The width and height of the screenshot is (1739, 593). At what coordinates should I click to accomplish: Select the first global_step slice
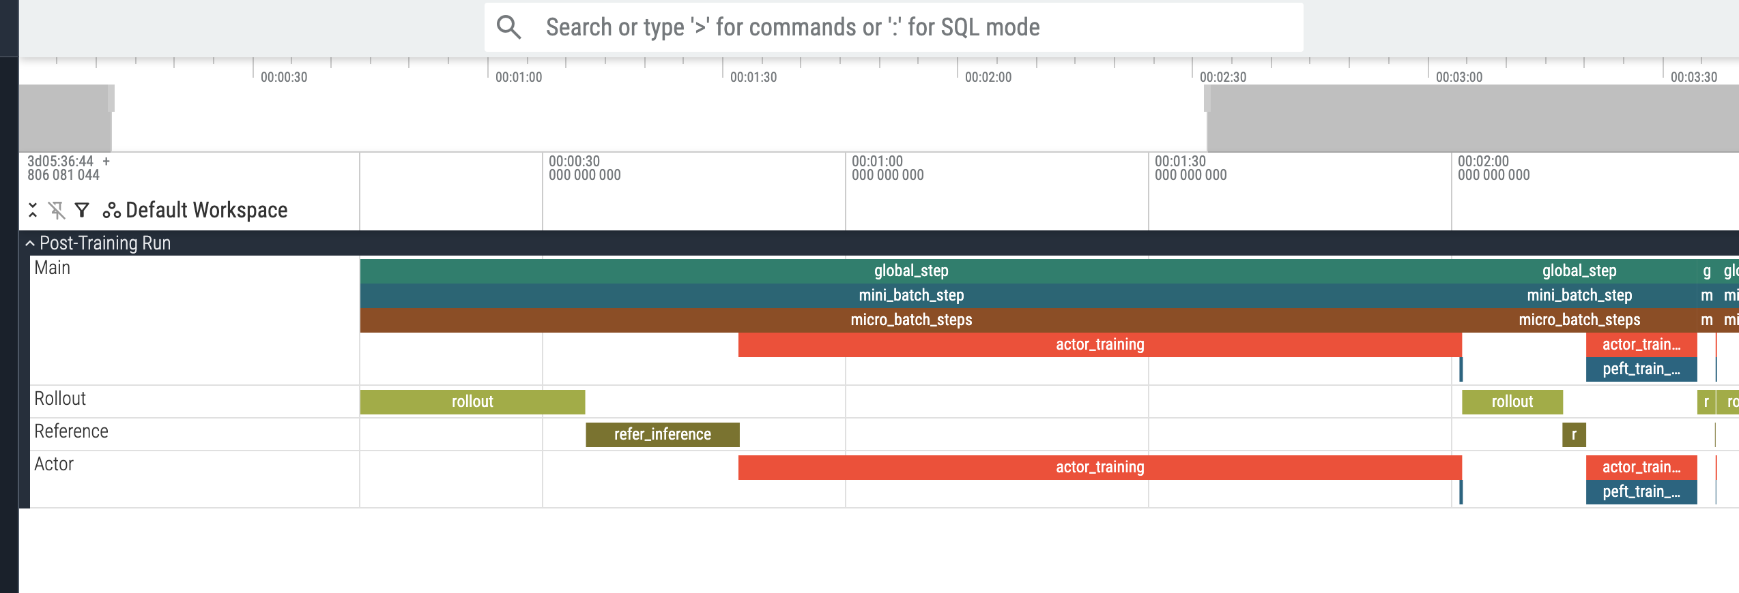click(911, 271)
